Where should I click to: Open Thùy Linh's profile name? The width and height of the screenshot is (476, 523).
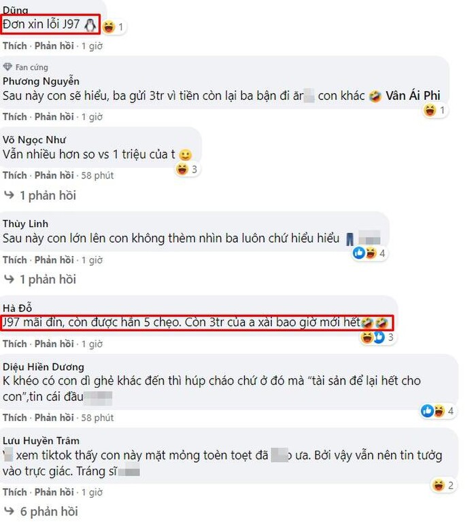coord(25,223)
